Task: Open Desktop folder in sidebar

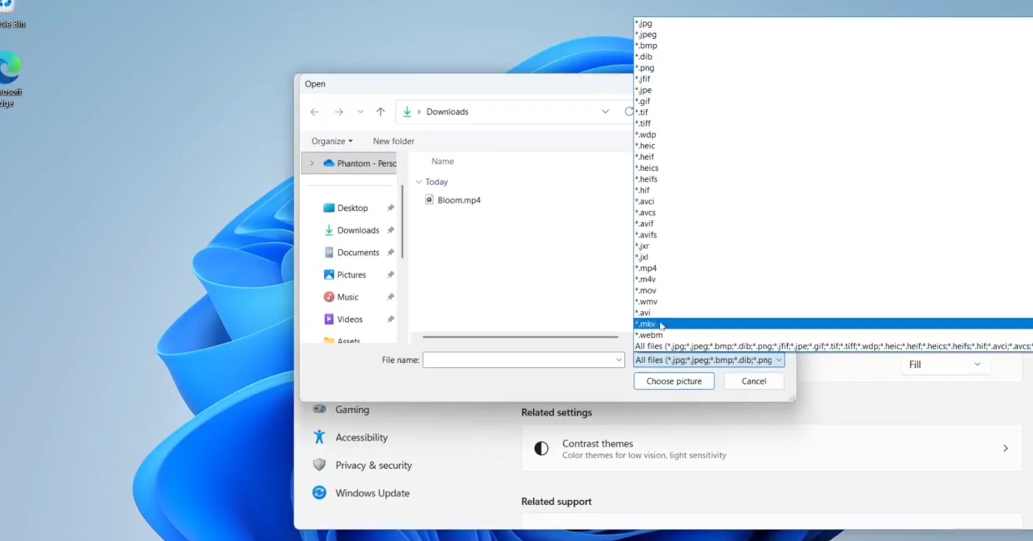Action: [x=352, y=208]
